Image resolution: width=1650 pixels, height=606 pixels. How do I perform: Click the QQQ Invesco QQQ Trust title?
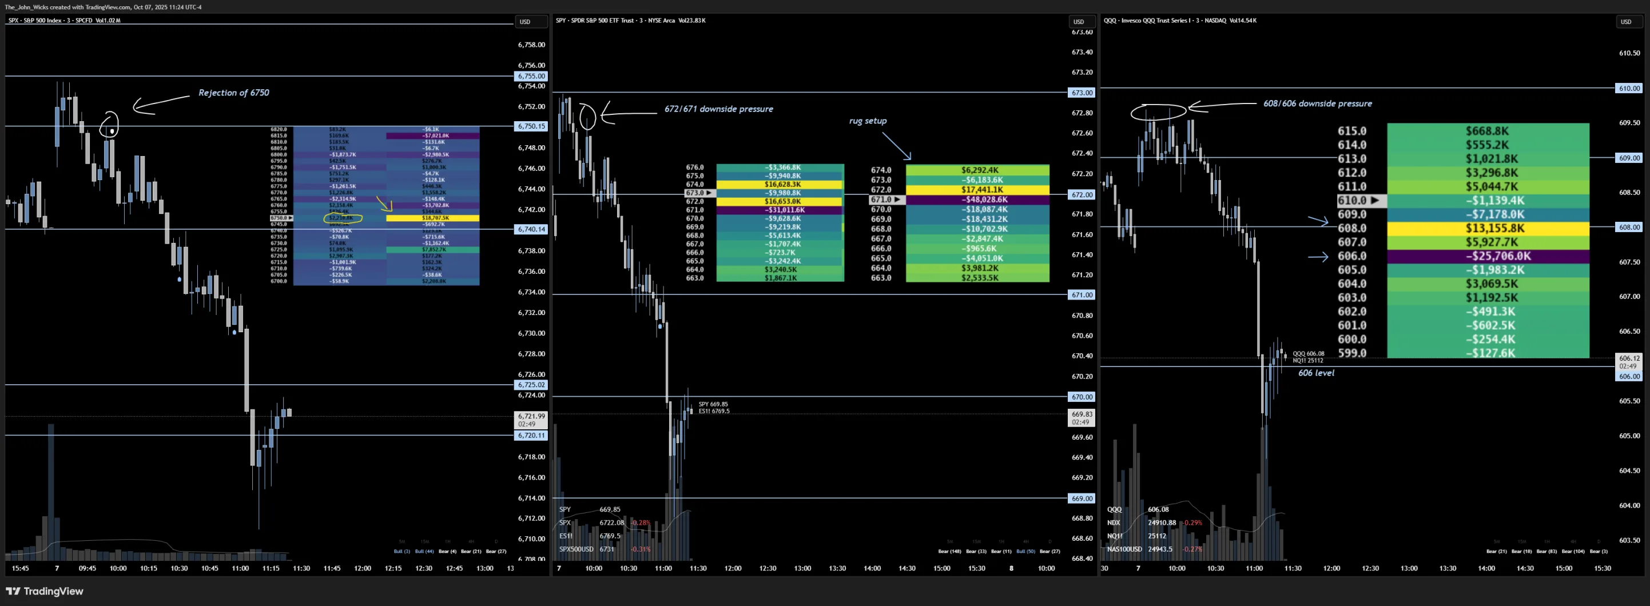(x=1180, y=21)
